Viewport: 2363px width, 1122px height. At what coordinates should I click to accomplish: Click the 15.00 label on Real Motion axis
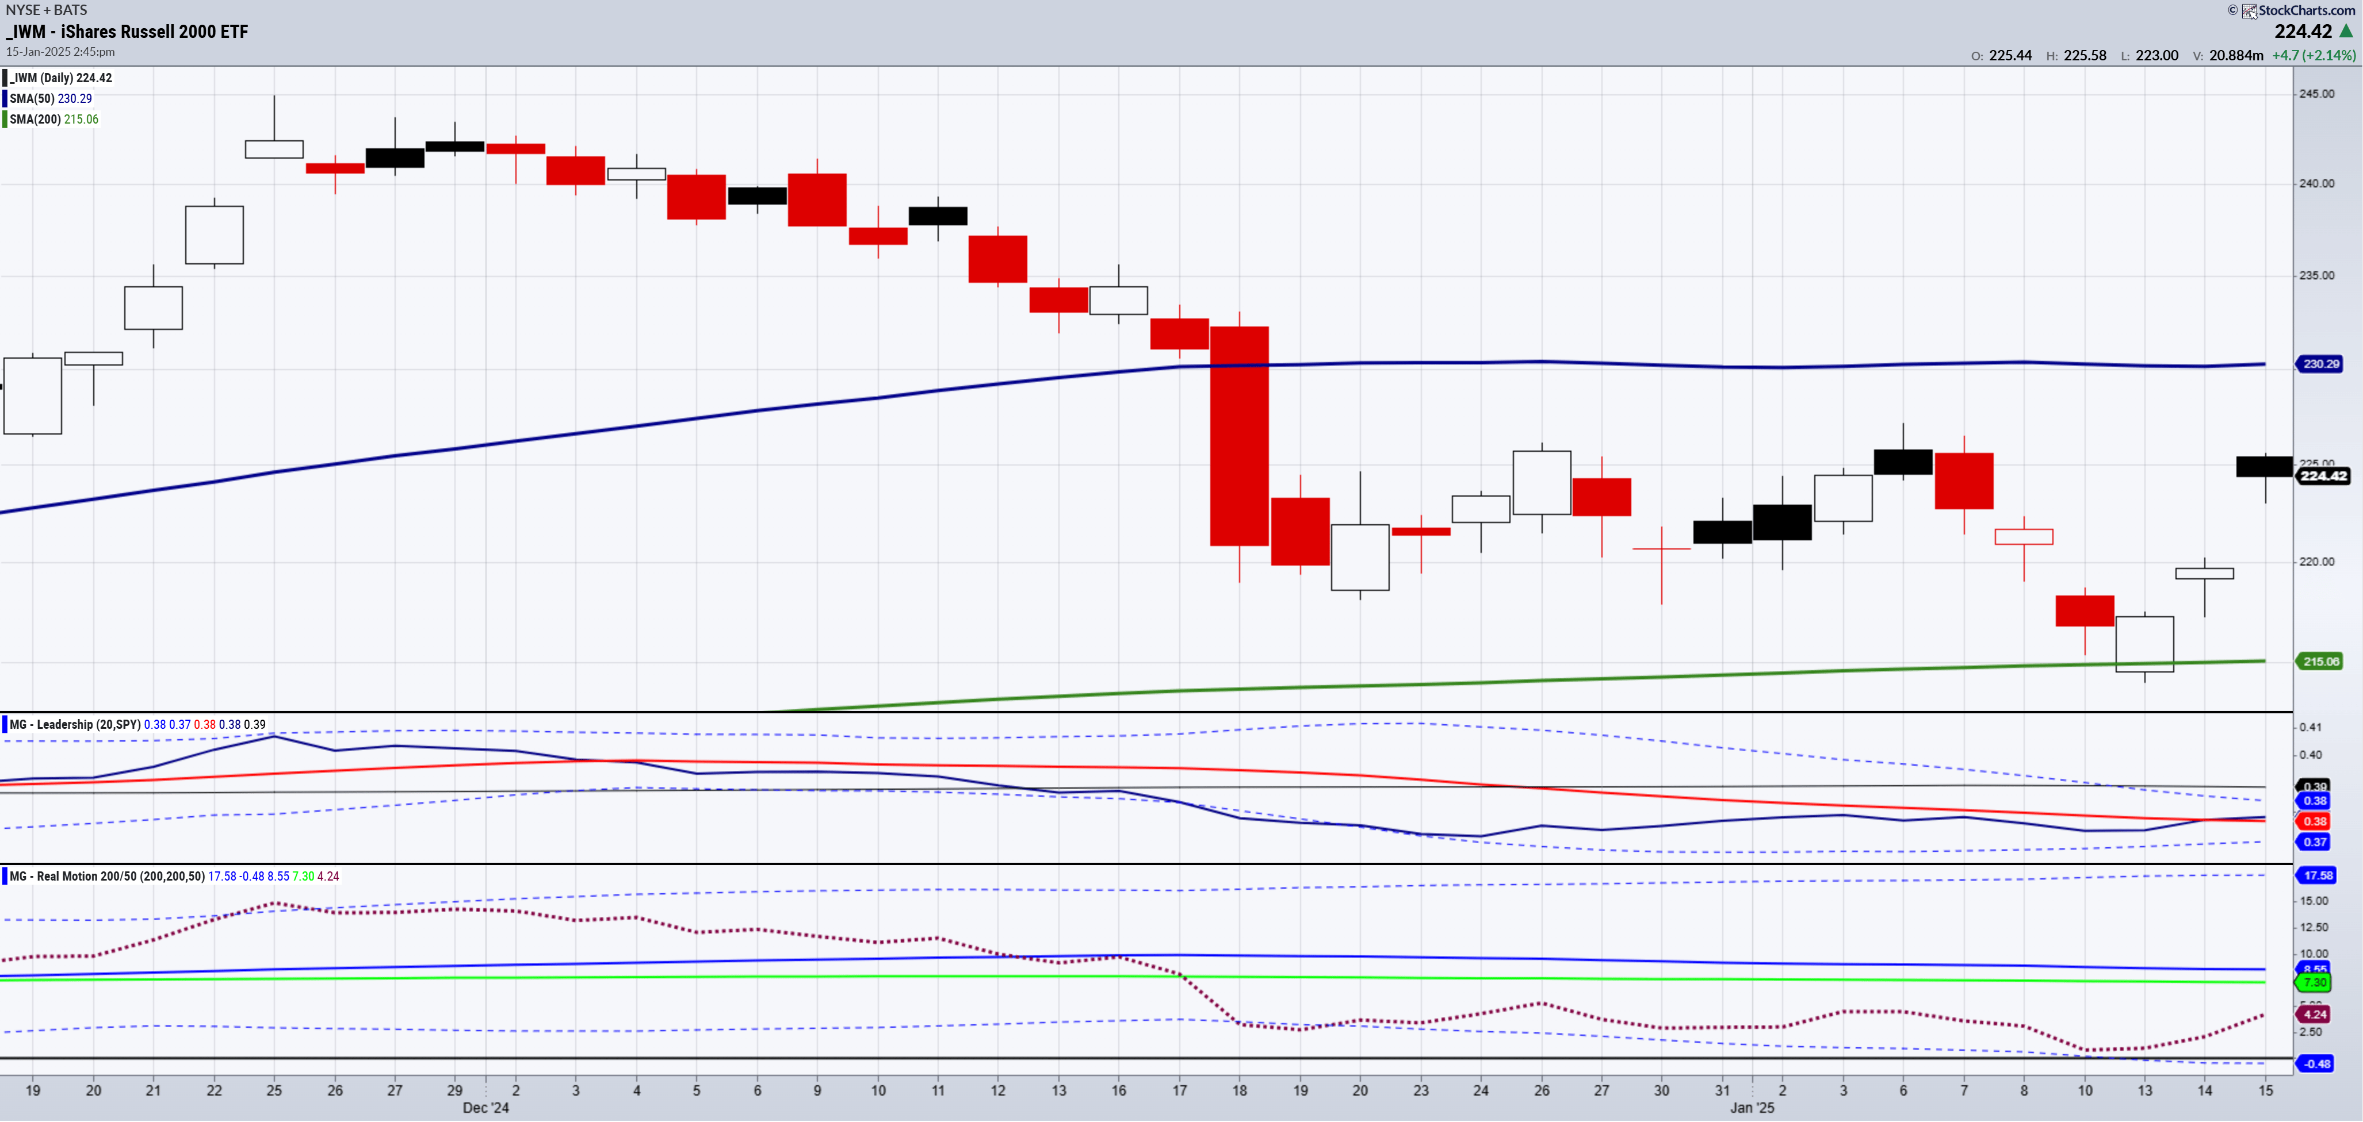[x=2314, y=901]
